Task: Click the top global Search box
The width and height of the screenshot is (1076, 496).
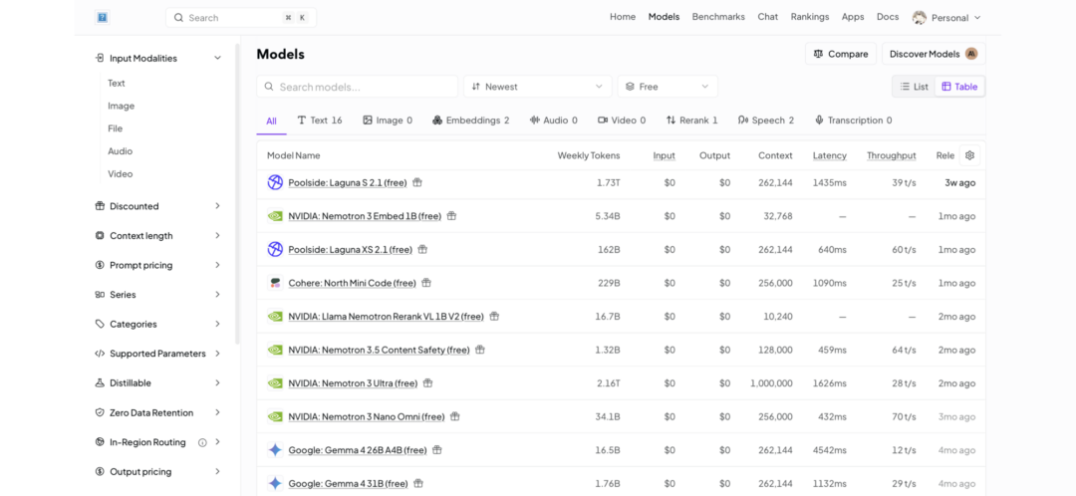Action: pos(241,18)
